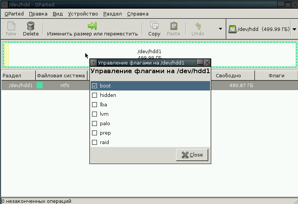Click the Undo arrow icon

pos(198,26)
